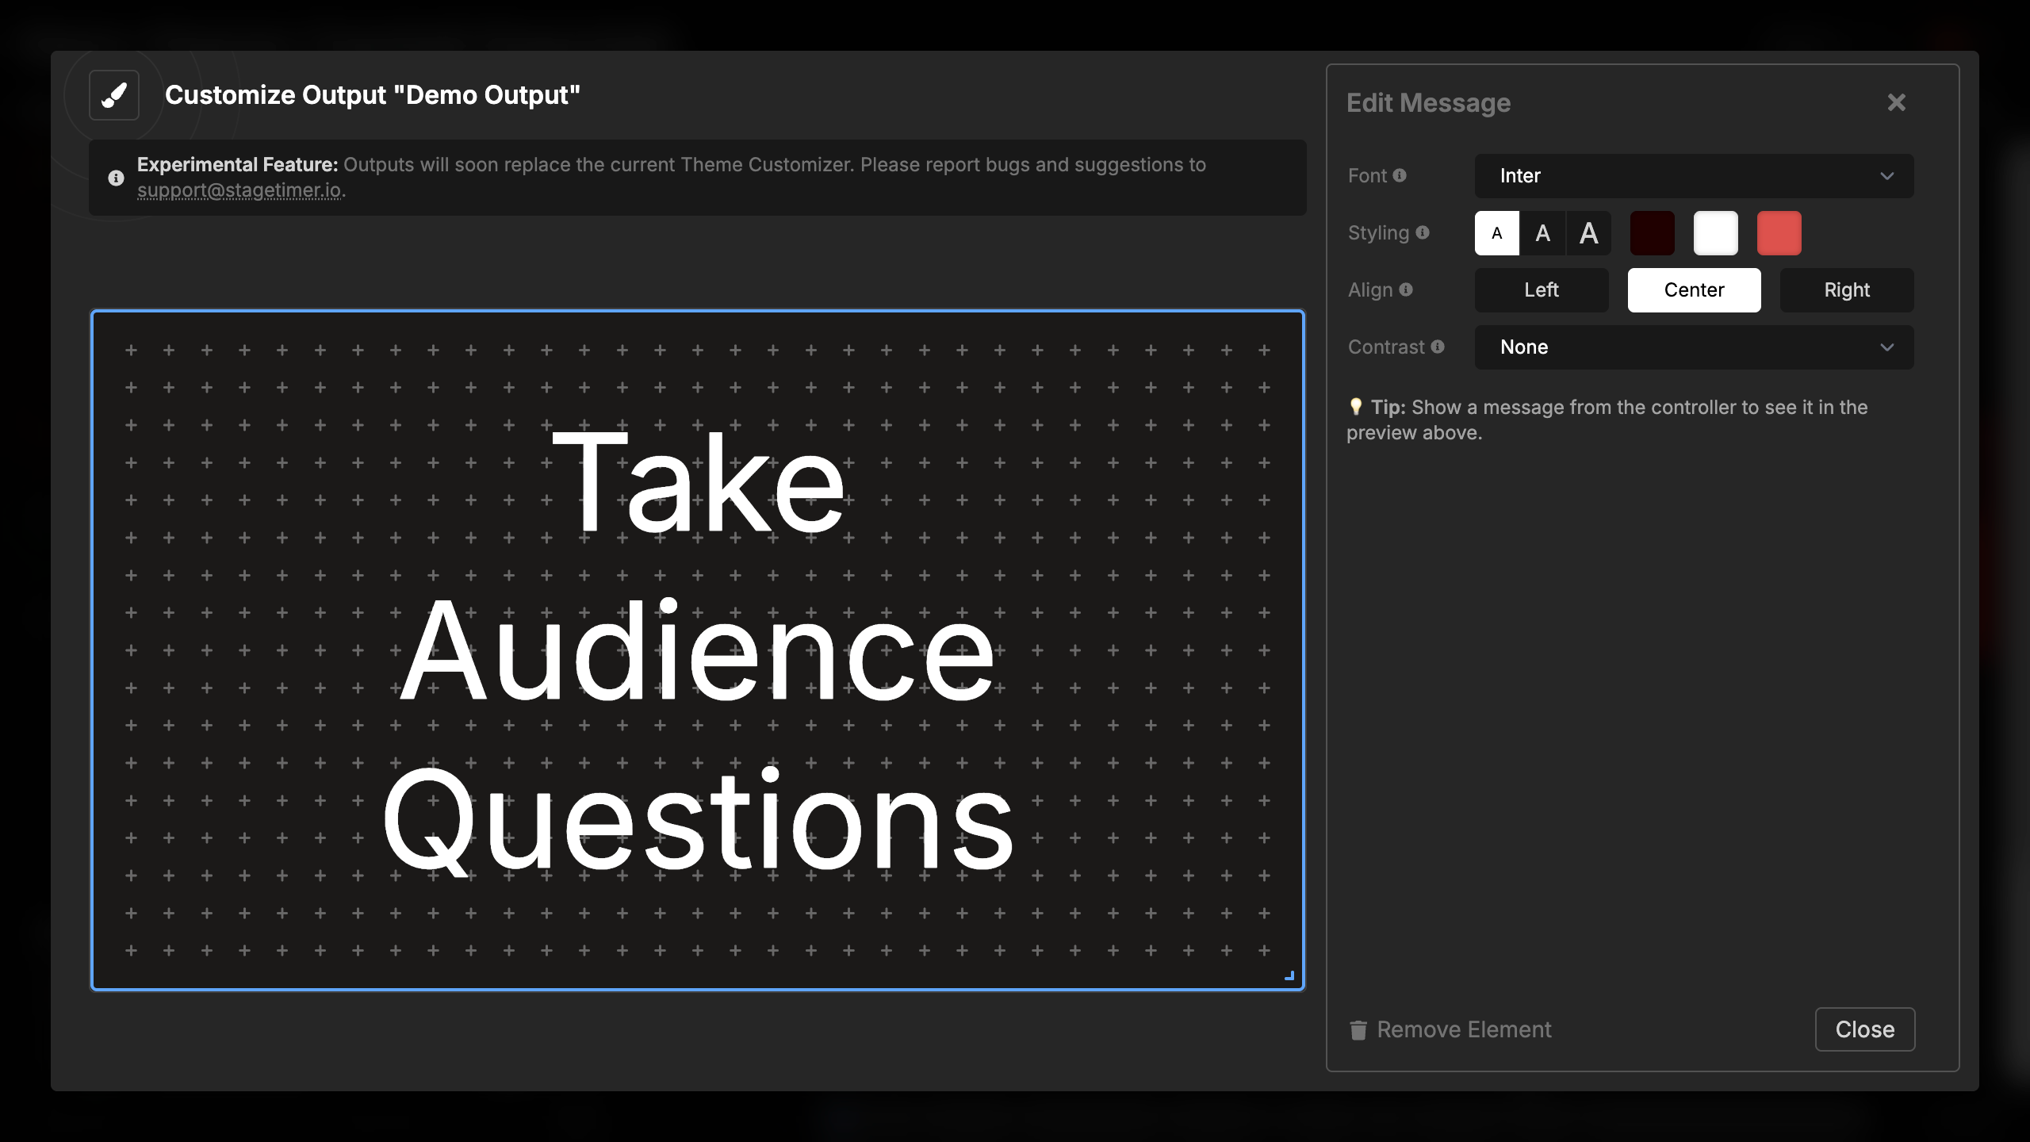The width and height of the screenshot is (2030, 1142).
Task: Click the Take Audience Questions preview text
Action: pyautogui.click(x=698, y=650)
